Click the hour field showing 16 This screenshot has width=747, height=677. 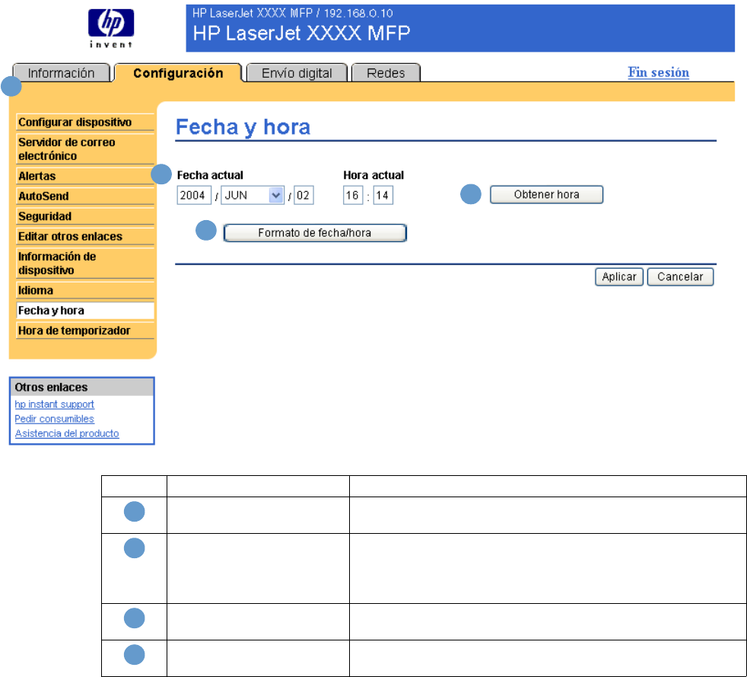point(353,195)
